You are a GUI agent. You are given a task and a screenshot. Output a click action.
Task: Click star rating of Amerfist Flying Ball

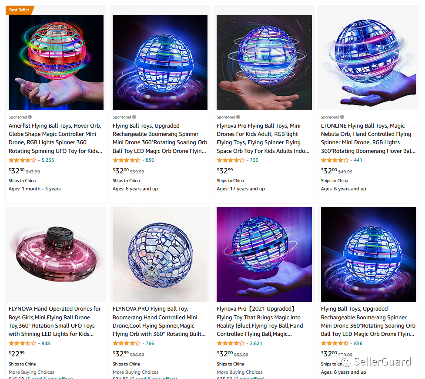click(x=22, y=160)
